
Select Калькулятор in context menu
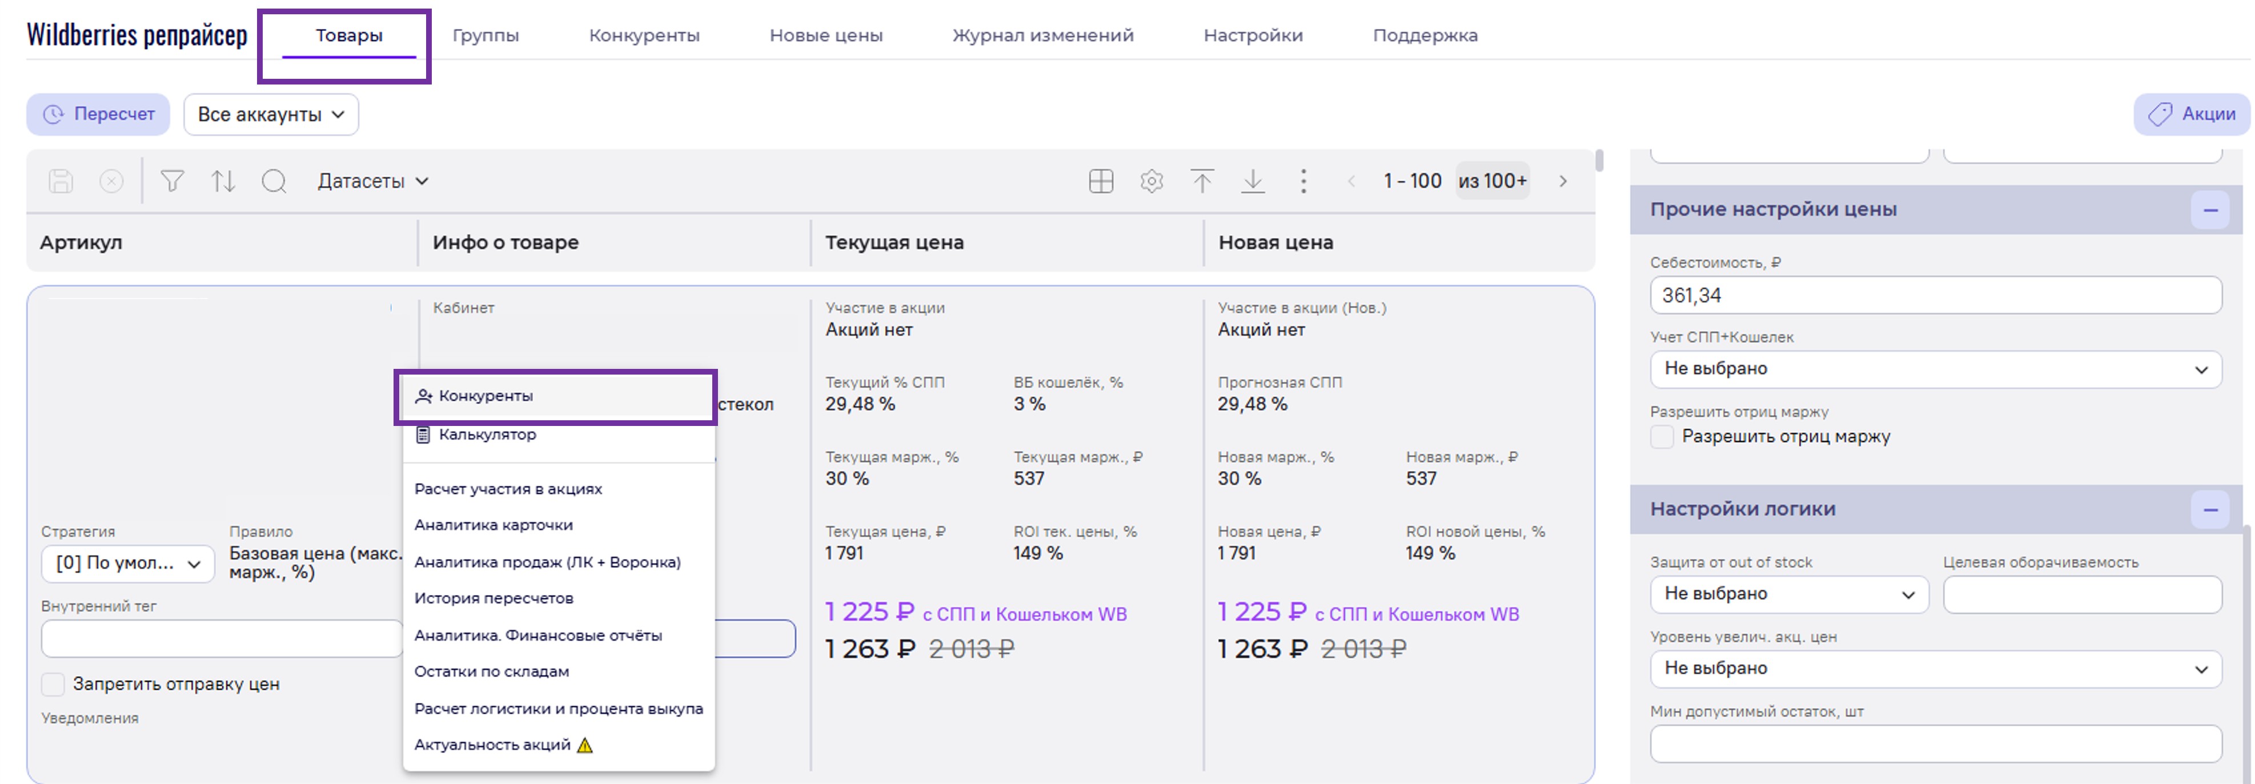point(488,435)
